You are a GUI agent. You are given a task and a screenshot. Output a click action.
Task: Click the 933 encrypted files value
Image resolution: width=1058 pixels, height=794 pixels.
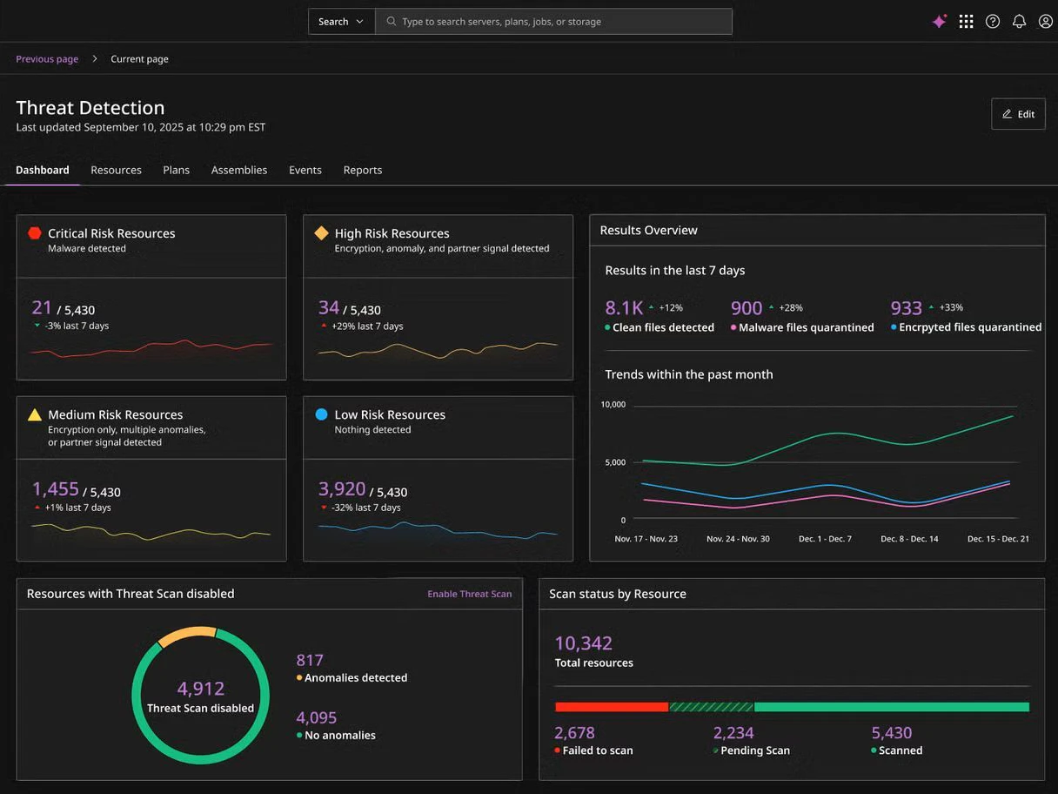tap(907, 308)
